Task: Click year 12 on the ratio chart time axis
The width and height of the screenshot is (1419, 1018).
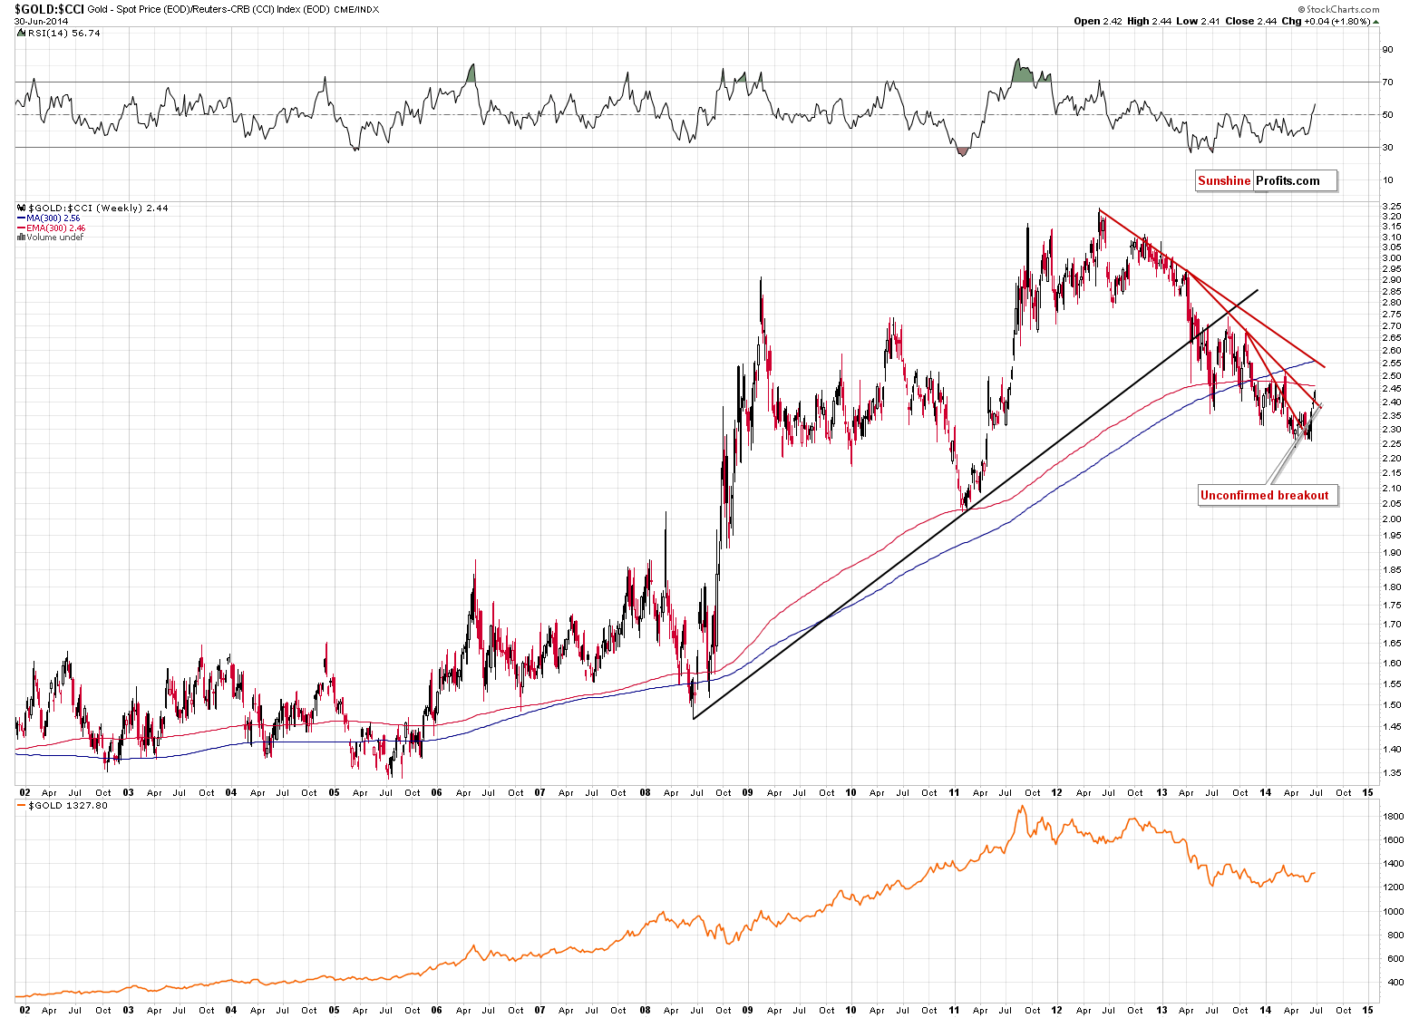Action: [x=1057, y=792]
